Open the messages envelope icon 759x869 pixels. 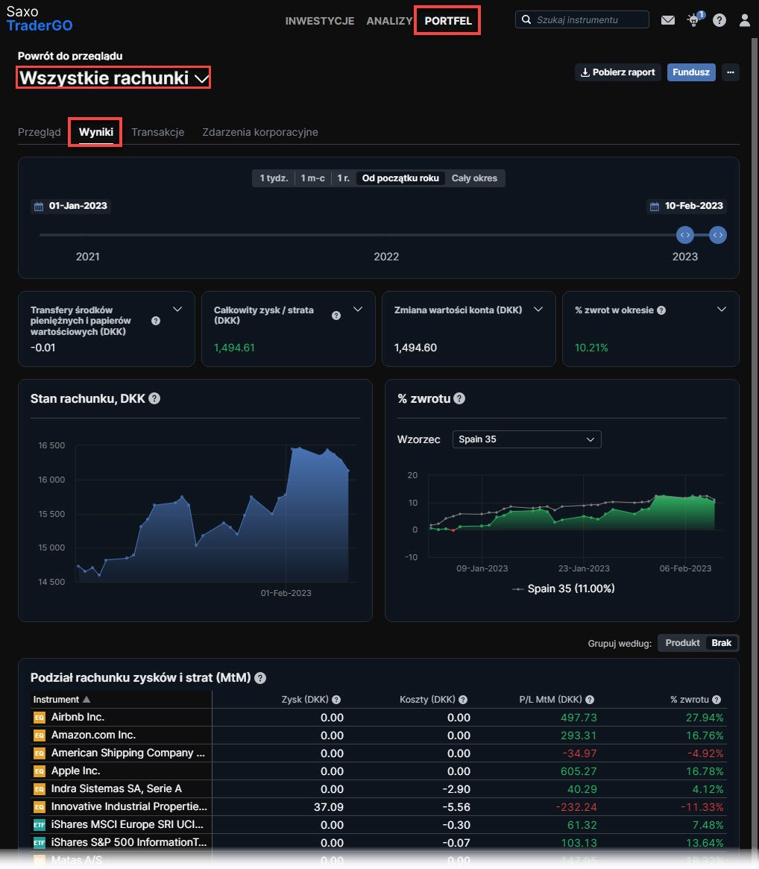pos(667,20)
